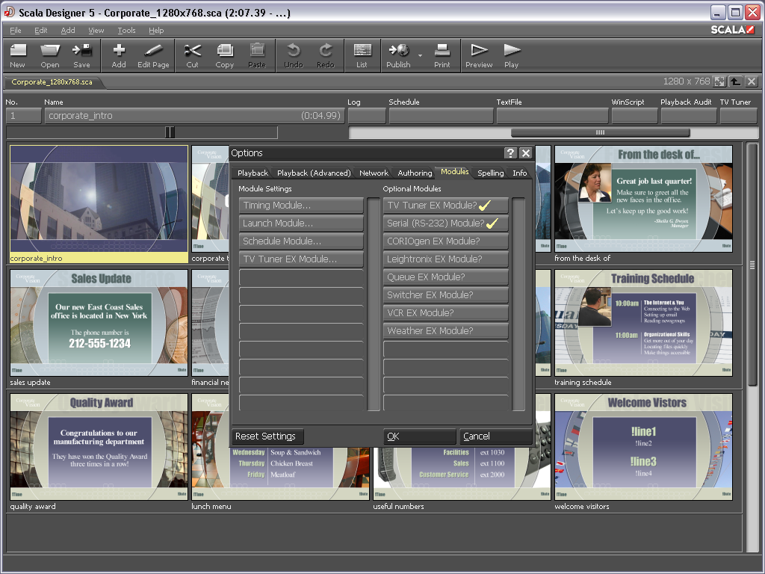Viewport: 765px width, 574px height.
Task: Click the horizontal slider below the name field
Action: pos(170,132)
